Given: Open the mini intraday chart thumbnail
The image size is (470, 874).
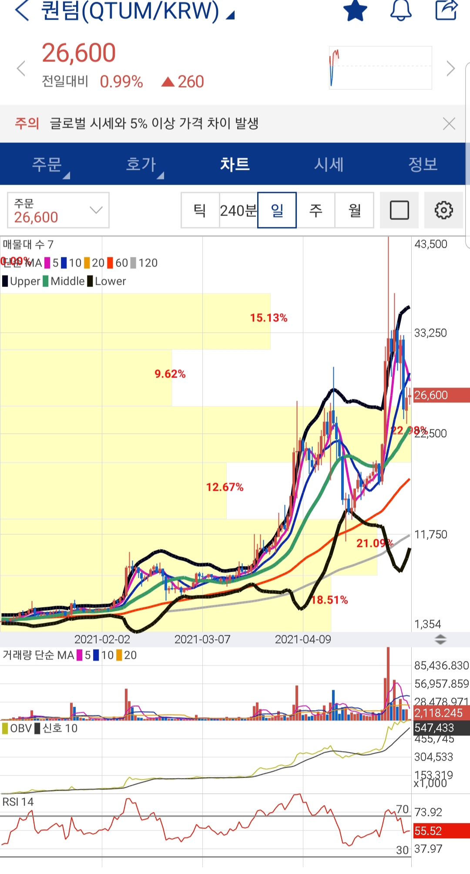Looking at the screenshot, I should click(380, 67).
